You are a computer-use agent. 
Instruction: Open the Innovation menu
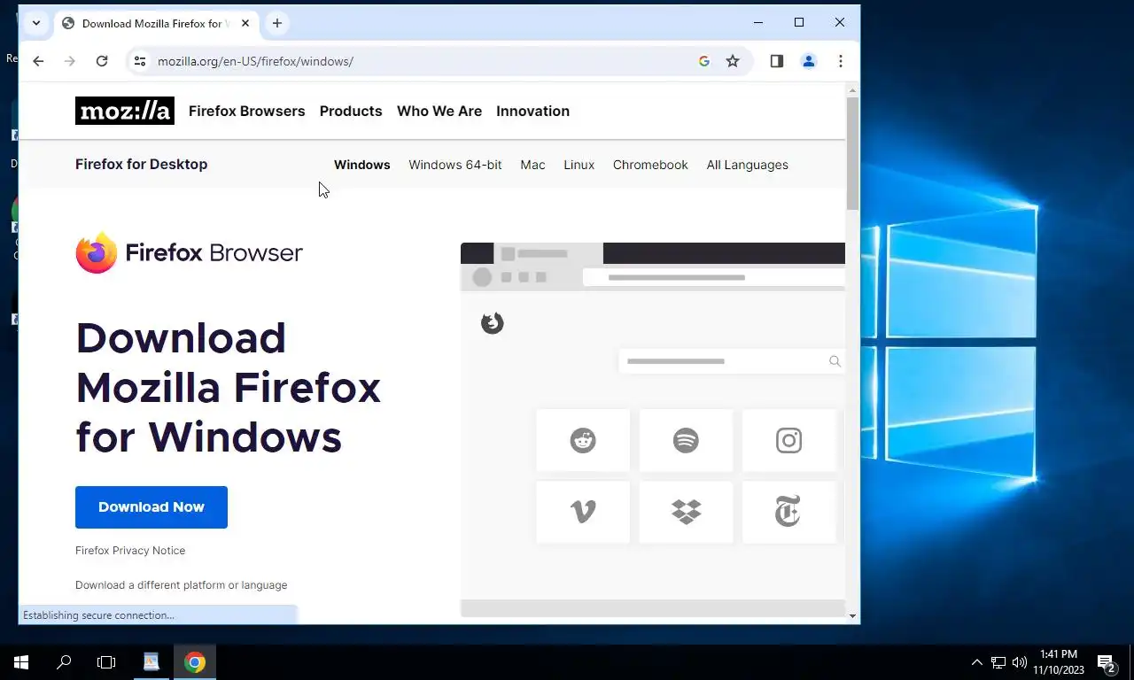click(x=532, y=111)
